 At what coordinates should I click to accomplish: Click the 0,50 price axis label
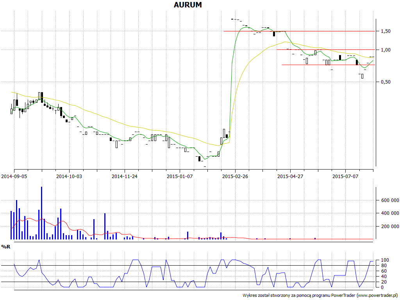[386, 82]
